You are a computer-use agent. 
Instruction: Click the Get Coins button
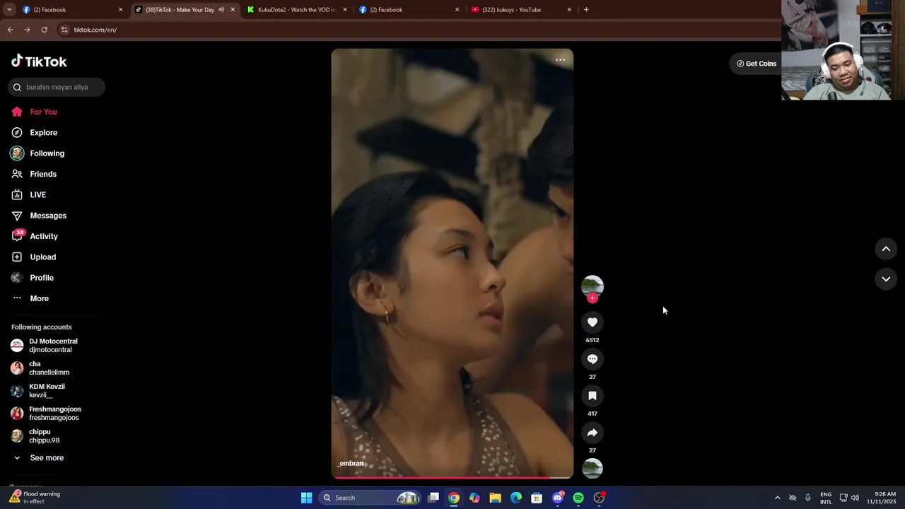click(756, 64)
